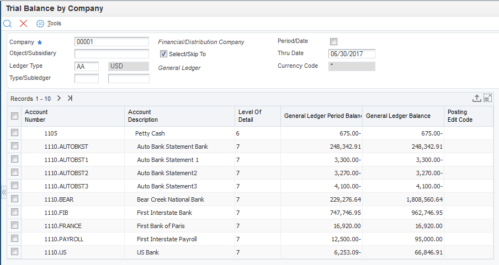Click the Find magnifier icon
499x265 pixels.
click(8, 24)
